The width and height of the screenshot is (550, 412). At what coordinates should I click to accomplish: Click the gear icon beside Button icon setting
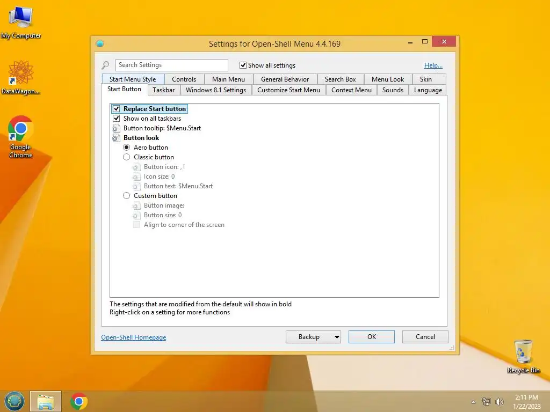point(136,167)
